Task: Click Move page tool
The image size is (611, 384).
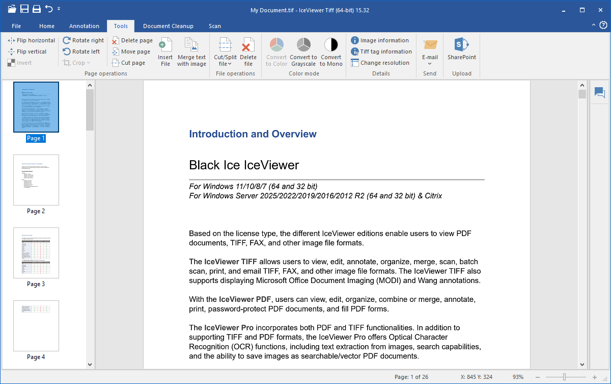Action: coord(131,52)
